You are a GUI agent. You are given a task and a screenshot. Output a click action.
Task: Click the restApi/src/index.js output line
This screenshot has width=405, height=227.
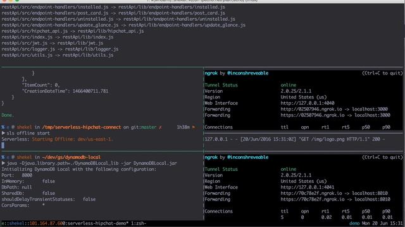coord(58,37)
